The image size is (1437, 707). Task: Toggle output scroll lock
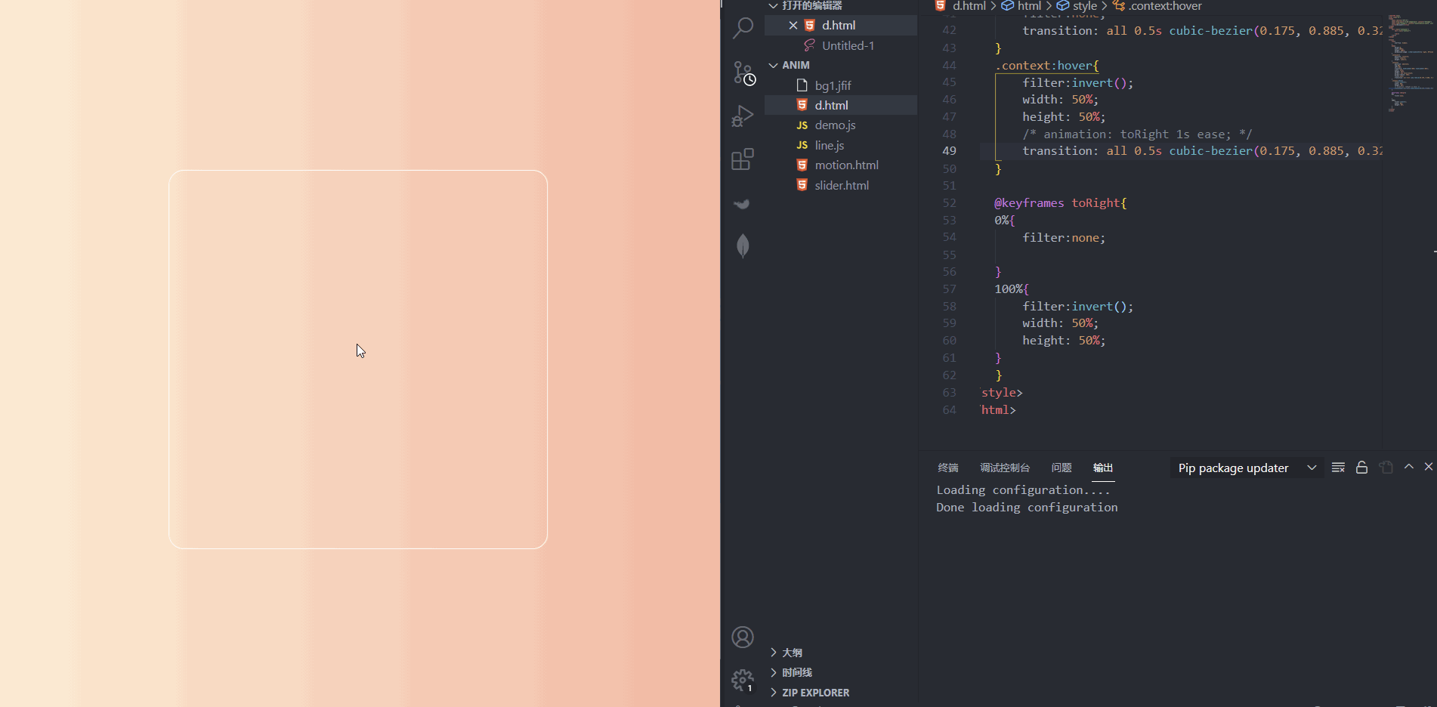click(1361, 468)
